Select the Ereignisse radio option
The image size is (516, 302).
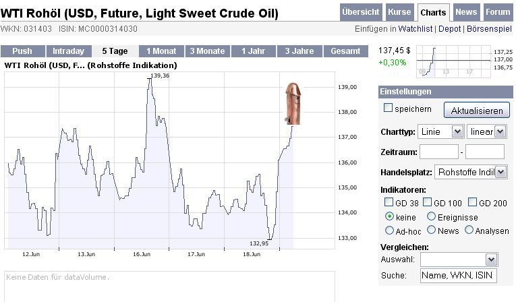point(431,216)
